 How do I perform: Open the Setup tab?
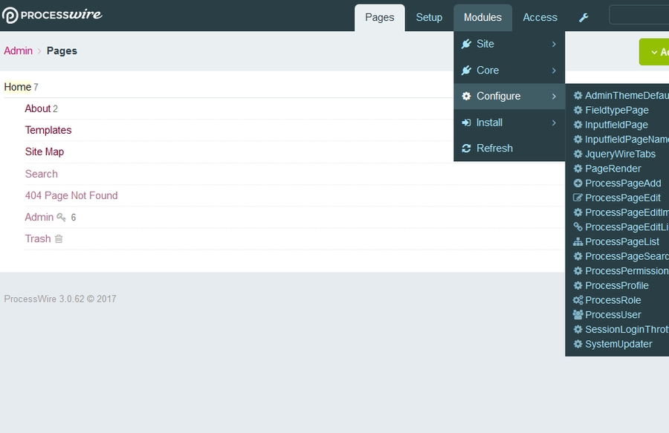[x=429, y=18]
